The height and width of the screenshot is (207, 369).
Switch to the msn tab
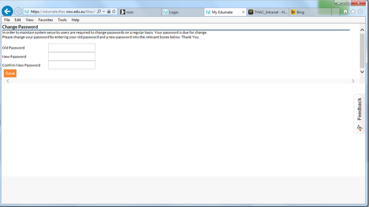click(x=140, y=12)
